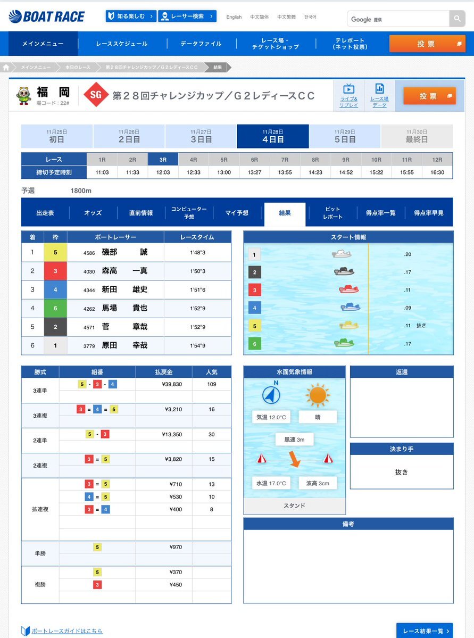Select race 4R tab
Viewport: 474px width, 638px height.
coord(194,160)
